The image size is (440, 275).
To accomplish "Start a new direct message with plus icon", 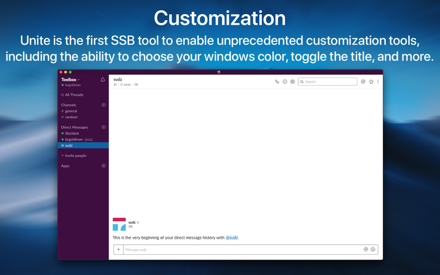I will click(103, 127).
